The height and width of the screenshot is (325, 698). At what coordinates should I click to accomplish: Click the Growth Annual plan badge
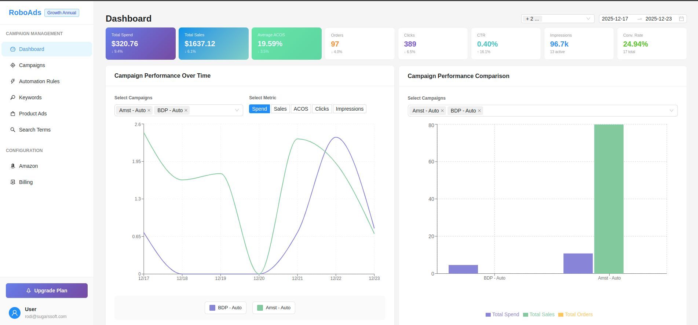point(62,13)
